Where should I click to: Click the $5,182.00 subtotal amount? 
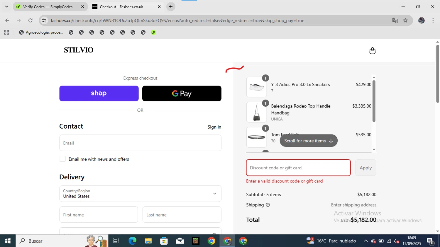(367, 195)
